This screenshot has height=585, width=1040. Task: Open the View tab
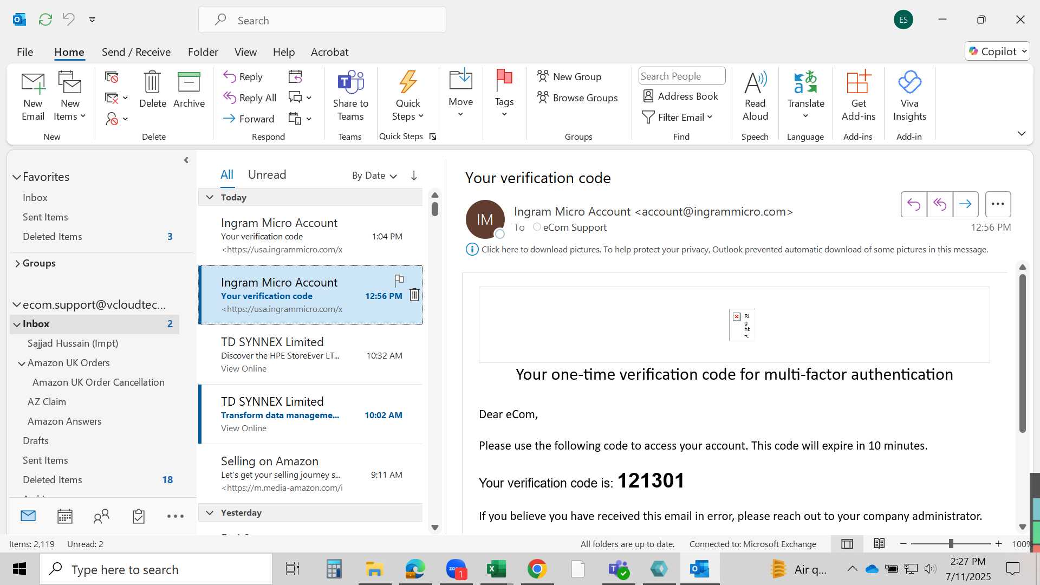(x=245, y=52)
